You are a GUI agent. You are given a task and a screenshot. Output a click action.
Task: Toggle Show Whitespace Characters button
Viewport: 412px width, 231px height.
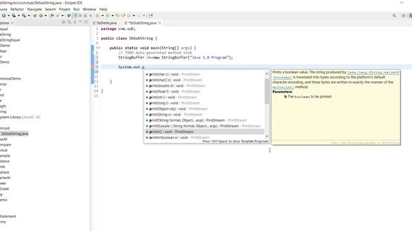[x=91, y=15]
